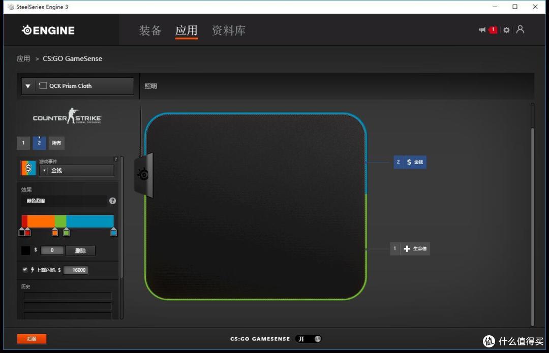Click the orange 后退 button
This screenshot has width=549, height=353.
(x=32, y=339)
